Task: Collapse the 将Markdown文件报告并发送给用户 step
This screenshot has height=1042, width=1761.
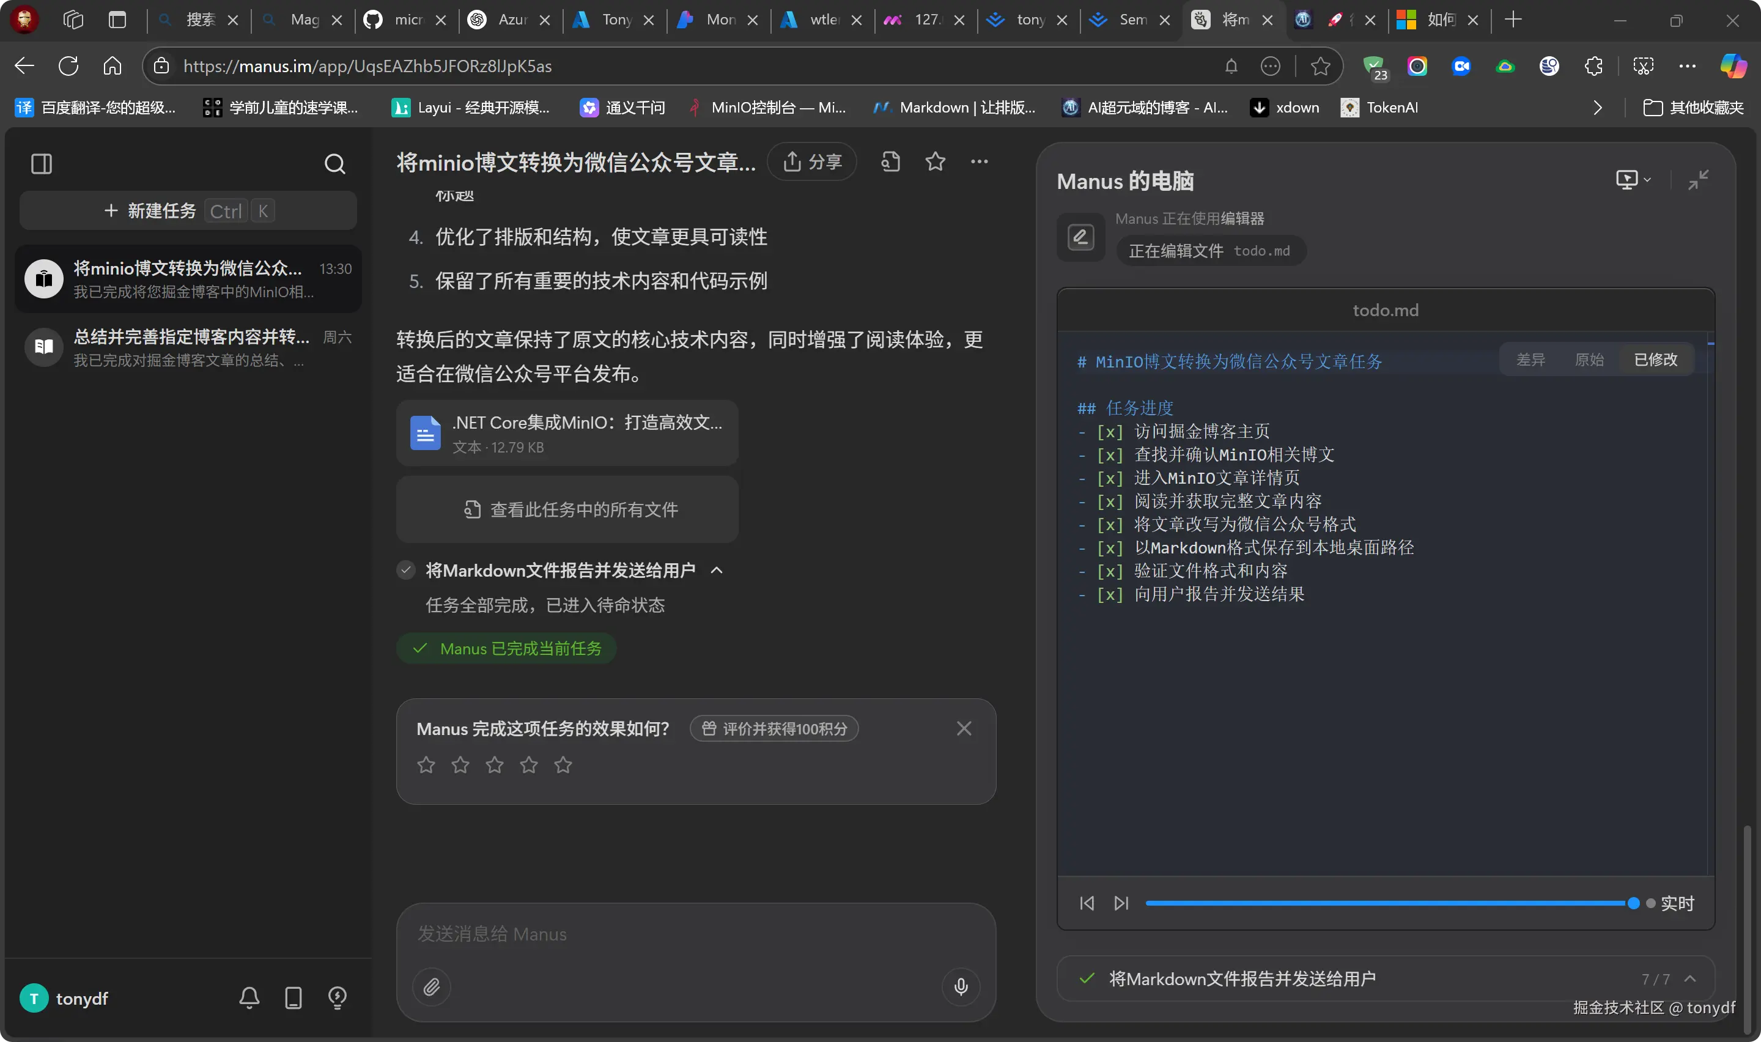Action: [x=717, y=570]
